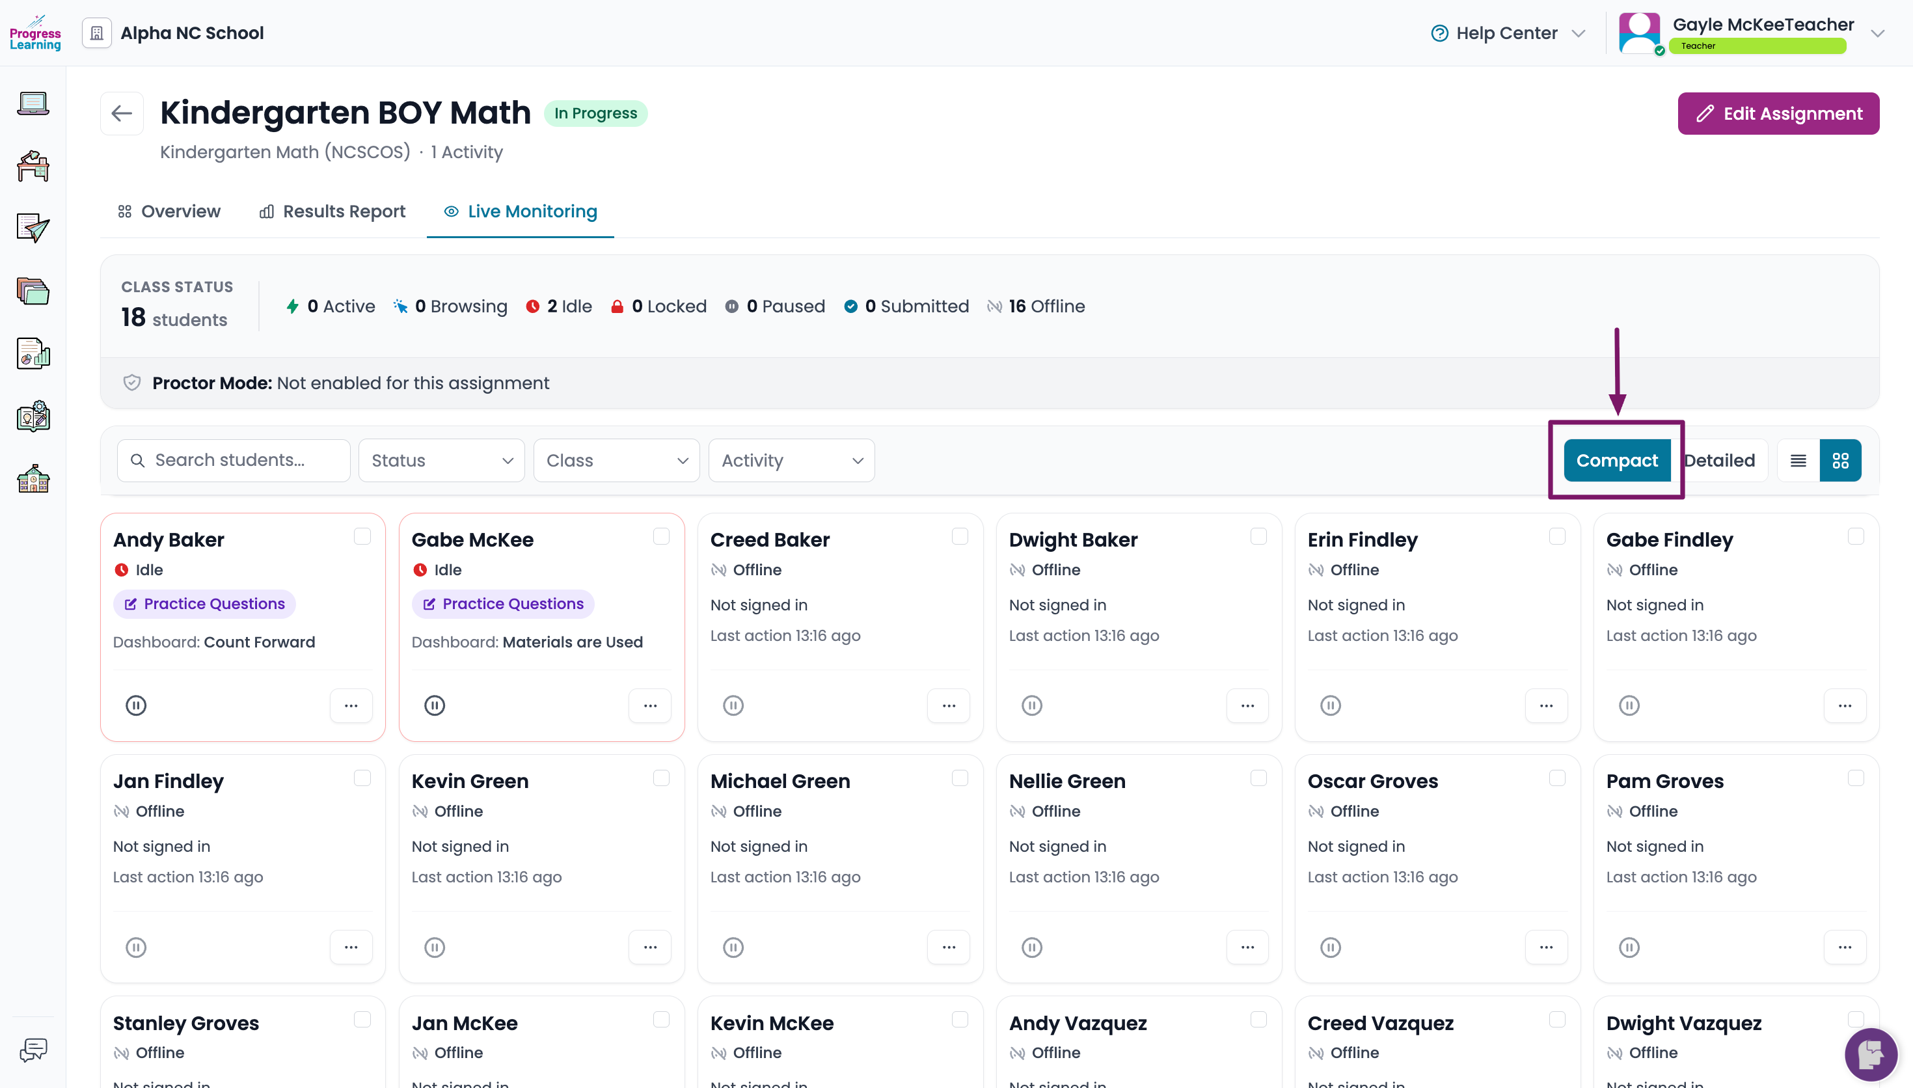Image resolution: width=1913 pixels, height=1088 pixels.
Task: Pause Oscar Groves's session
Action: pos(1331,947)
